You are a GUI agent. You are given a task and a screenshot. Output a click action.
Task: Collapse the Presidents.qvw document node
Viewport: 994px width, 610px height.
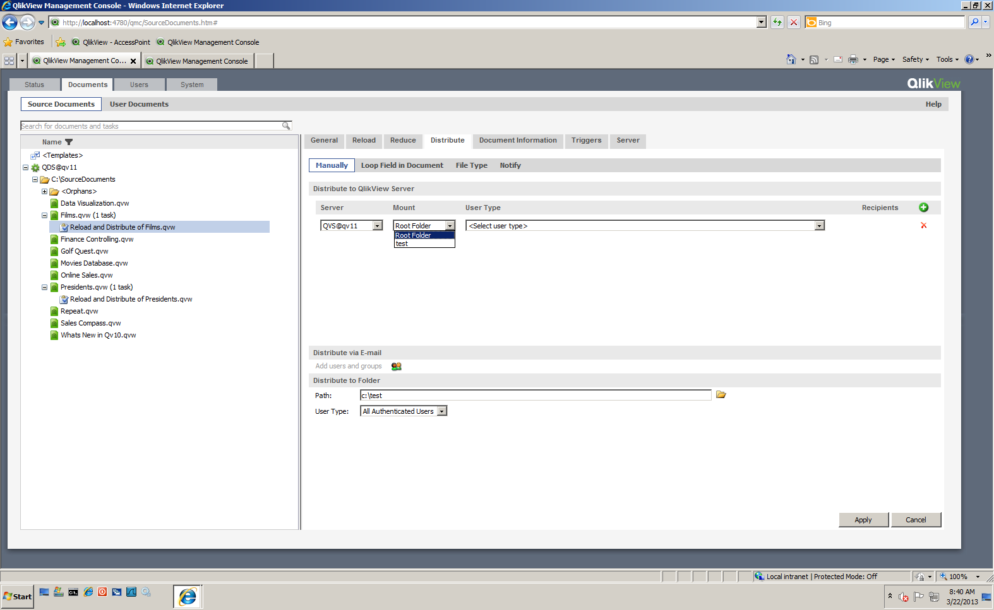44,287
